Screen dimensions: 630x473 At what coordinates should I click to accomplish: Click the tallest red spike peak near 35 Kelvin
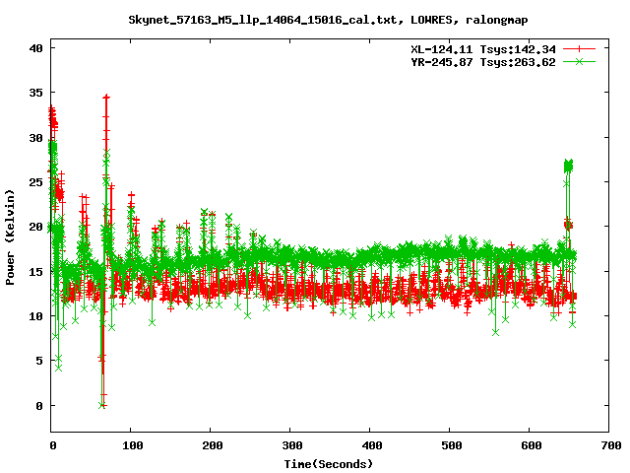pyautogui.click(x=106, y=97)
